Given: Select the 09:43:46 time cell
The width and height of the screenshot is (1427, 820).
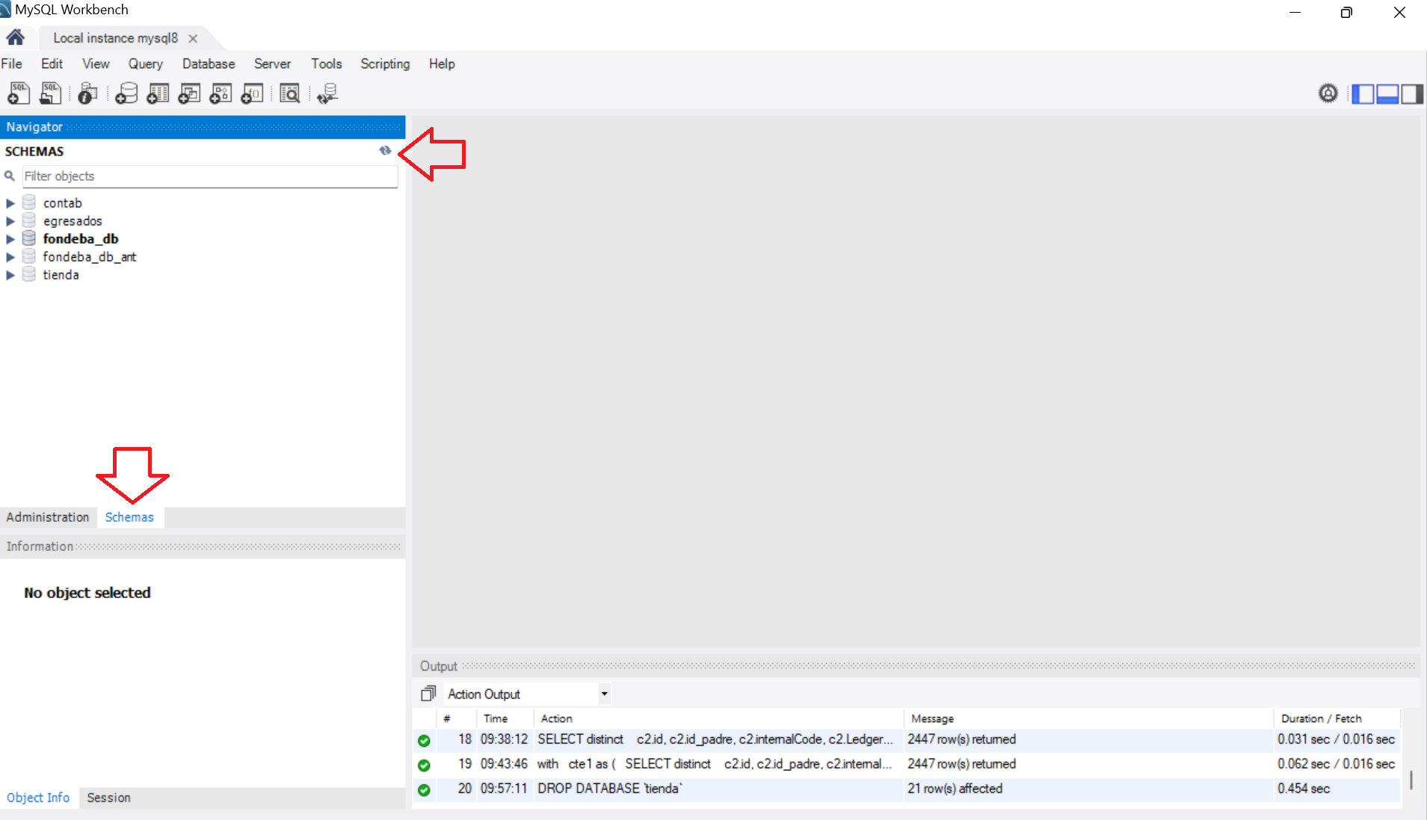Looking at the screenshot, I should pos(505,764).
